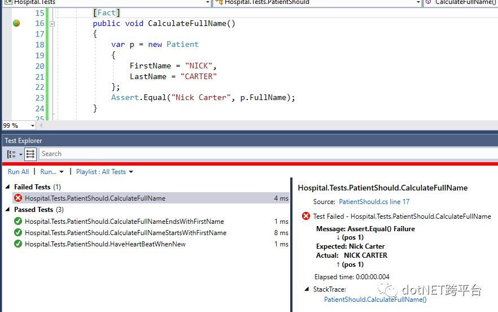Open the group-by dropdown arrow in Test Explorer
The image size is (498, 312).
click(x=21, y=154)
